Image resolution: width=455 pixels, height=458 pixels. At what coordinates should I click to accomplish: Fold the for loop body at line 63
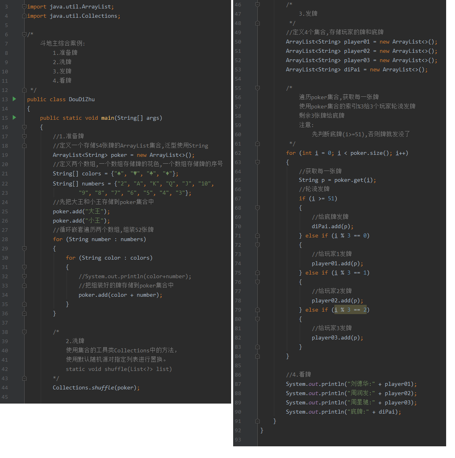[x=257, y=162]
